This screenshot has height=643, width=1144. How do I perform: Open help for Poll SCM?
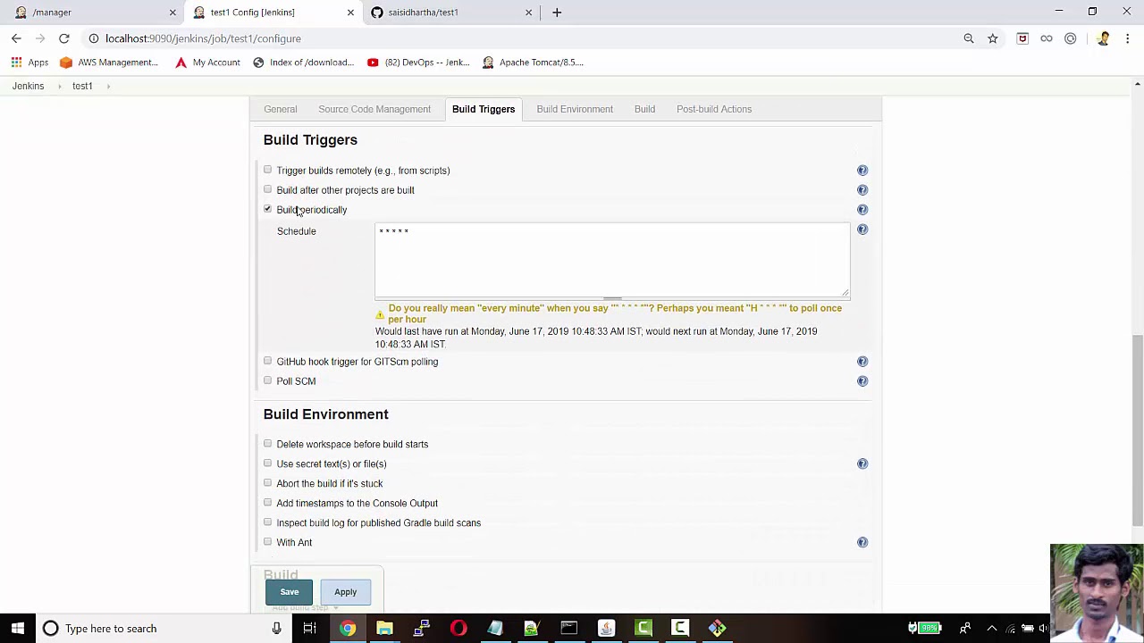(862, 381)
